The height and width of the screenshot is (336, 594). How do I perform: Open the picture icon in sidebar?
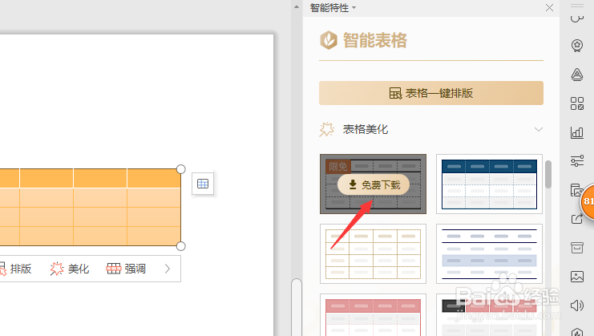tap(577, 277)
